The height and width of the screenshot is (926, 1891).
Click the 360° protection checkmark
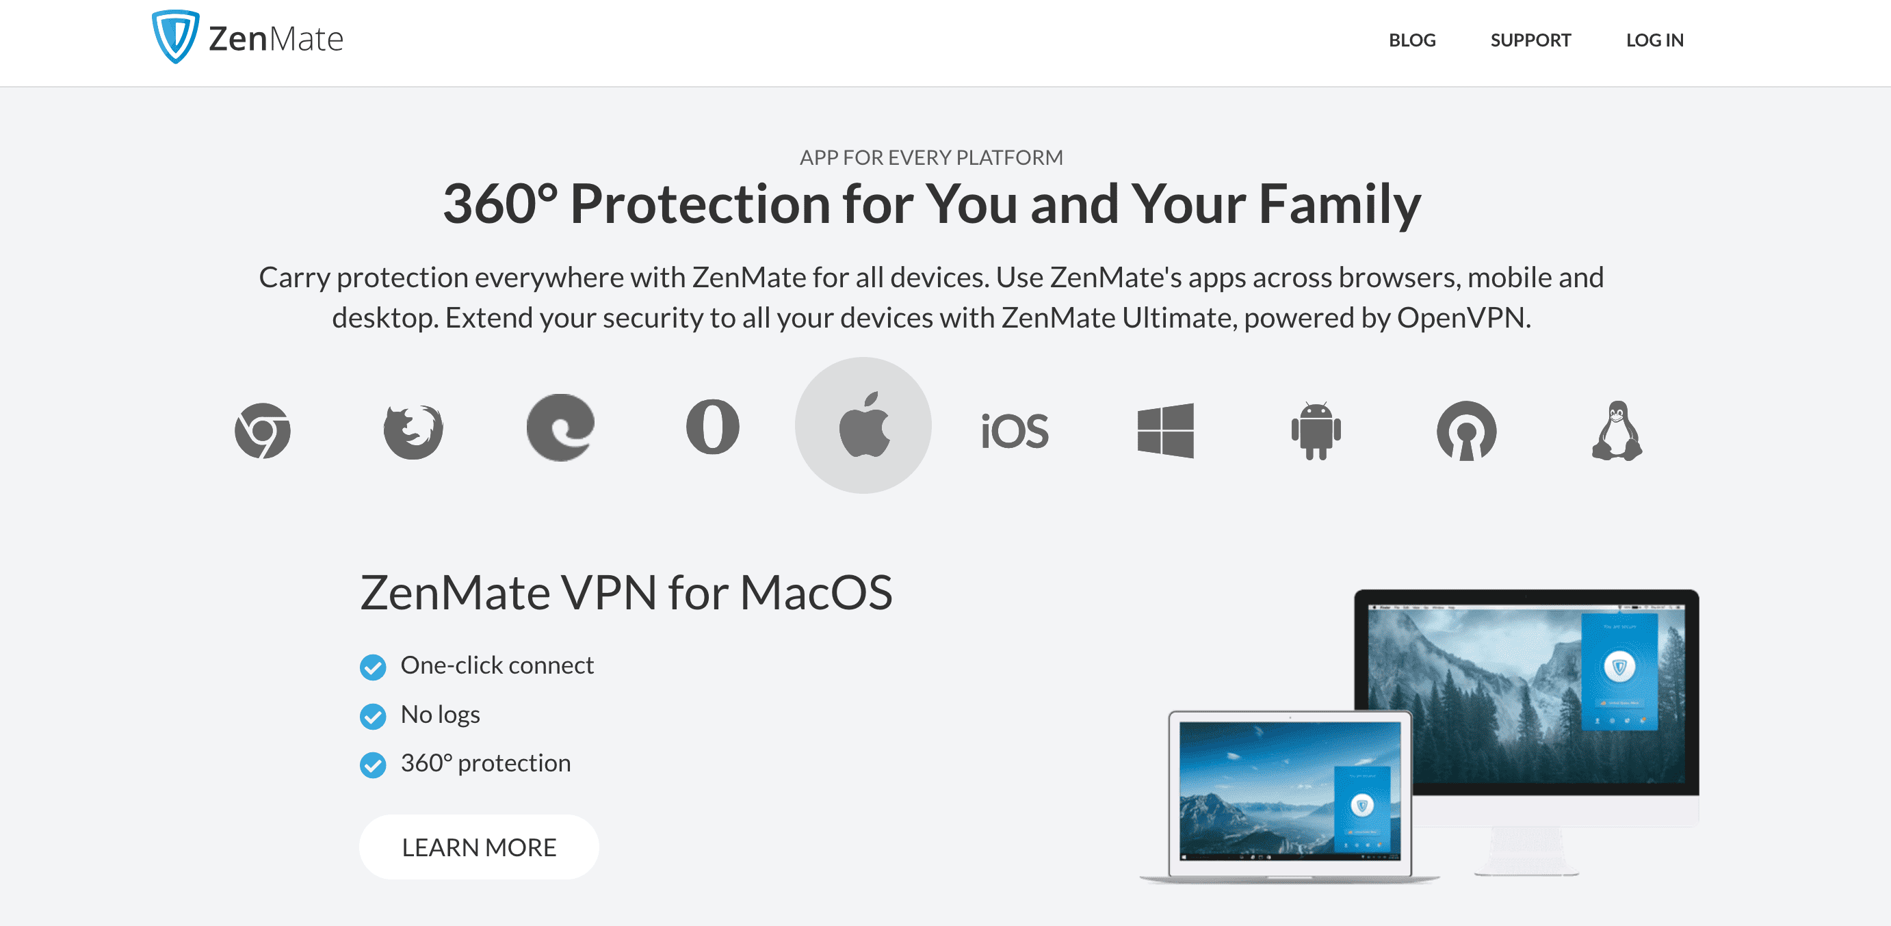point(373,765)
